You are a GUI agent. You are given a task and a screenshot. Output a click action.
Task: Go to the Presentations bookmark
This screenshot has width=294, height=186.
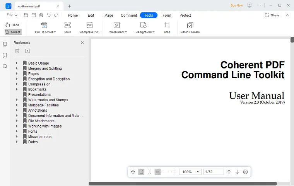click(x=39, y=94)
